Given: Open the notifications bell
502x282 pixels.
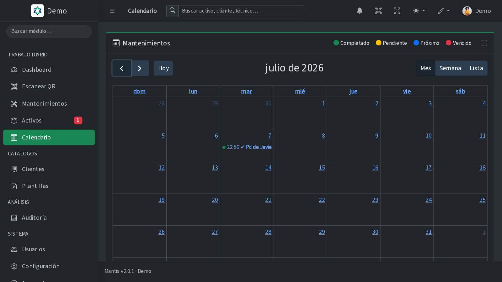Looking at the screenshot, I should pyautogui.click(x=360, y=11).
